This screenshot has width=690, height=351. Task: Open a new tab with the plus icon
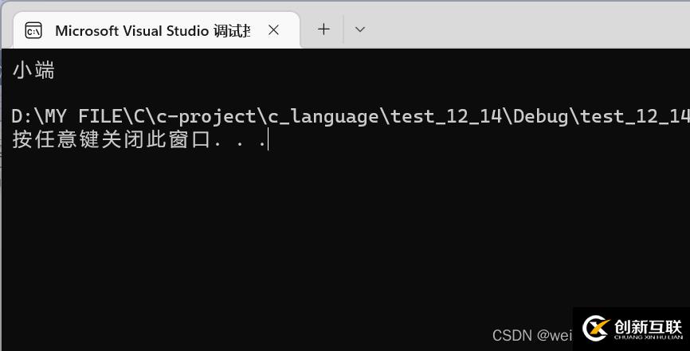pyautogui.click(x=323, y=29)
